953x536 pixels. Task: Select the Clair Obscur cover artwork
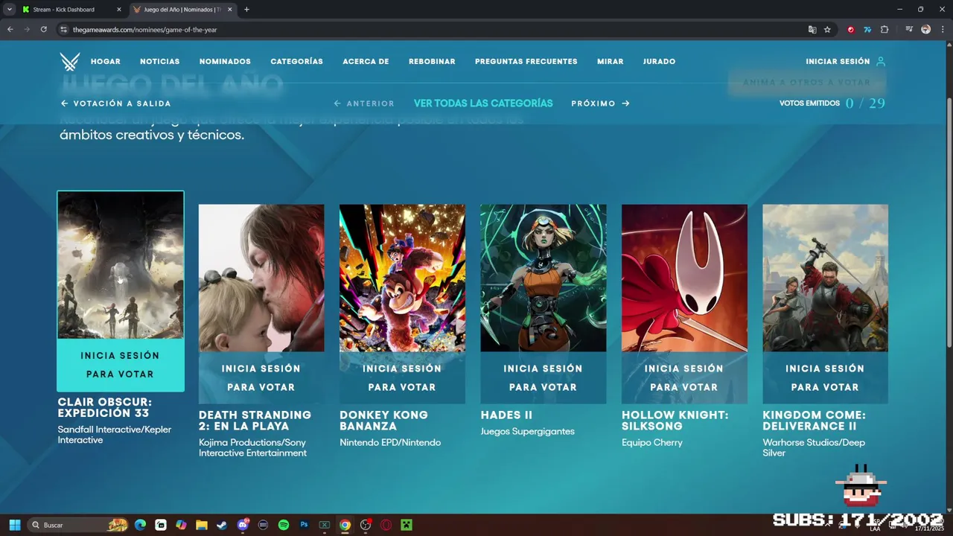121,265
